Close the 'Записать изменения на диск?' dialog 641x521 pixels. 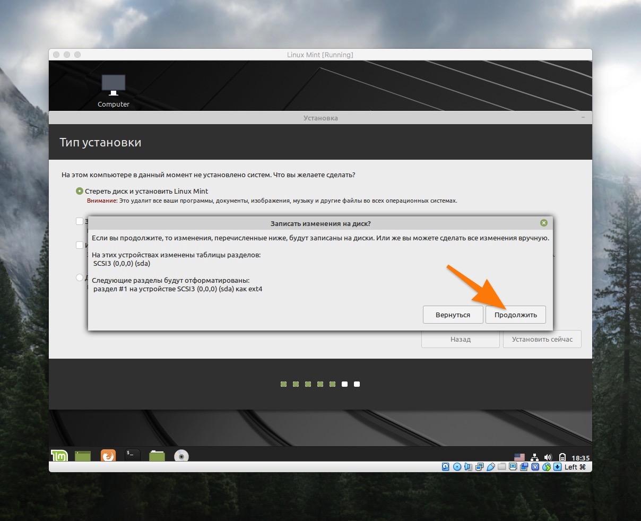coord(543,223)
